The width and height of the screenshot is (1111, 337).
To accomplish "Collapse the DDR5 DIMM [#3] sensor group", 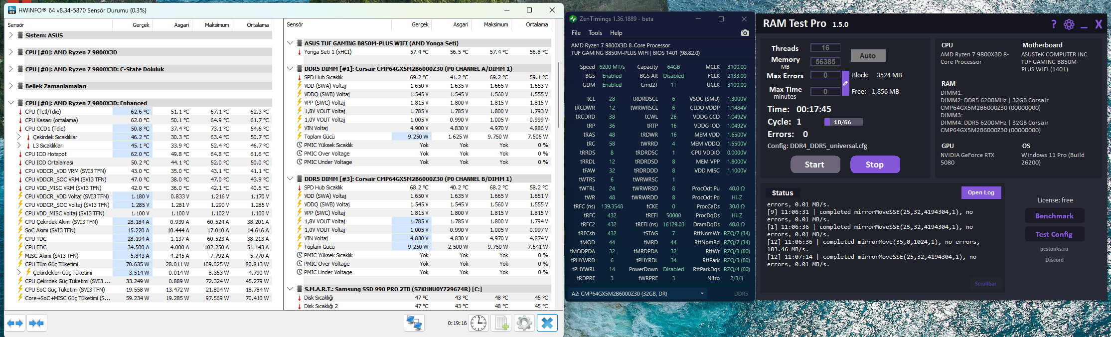I will click(290, 178).
